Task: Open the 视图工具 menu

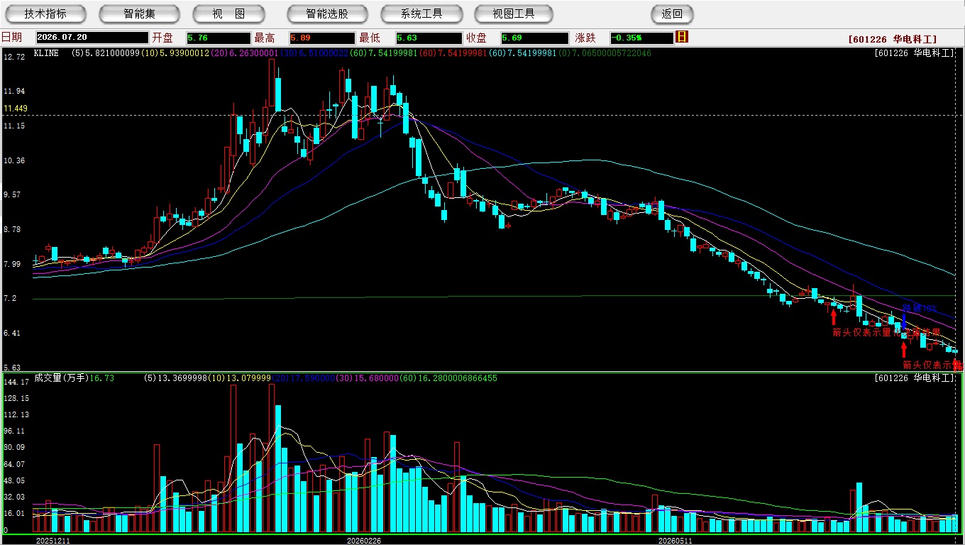Action: tap(514, 13)
